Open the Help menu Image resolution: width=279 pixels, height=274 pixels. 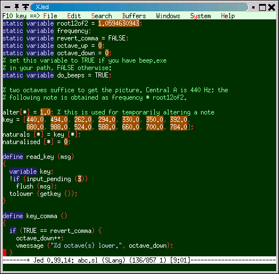coord(228,16)
